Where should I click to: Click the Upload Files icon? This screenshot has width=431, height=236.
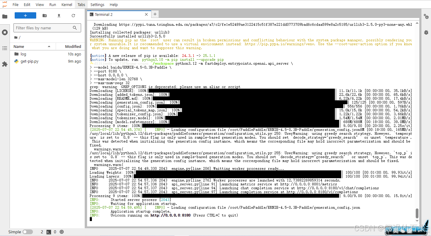point(59,16)
